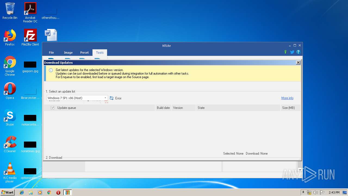This screenshot has width=348, height=196.
Task: Refresh the update list via arrows icon
Action: point(111,98)
